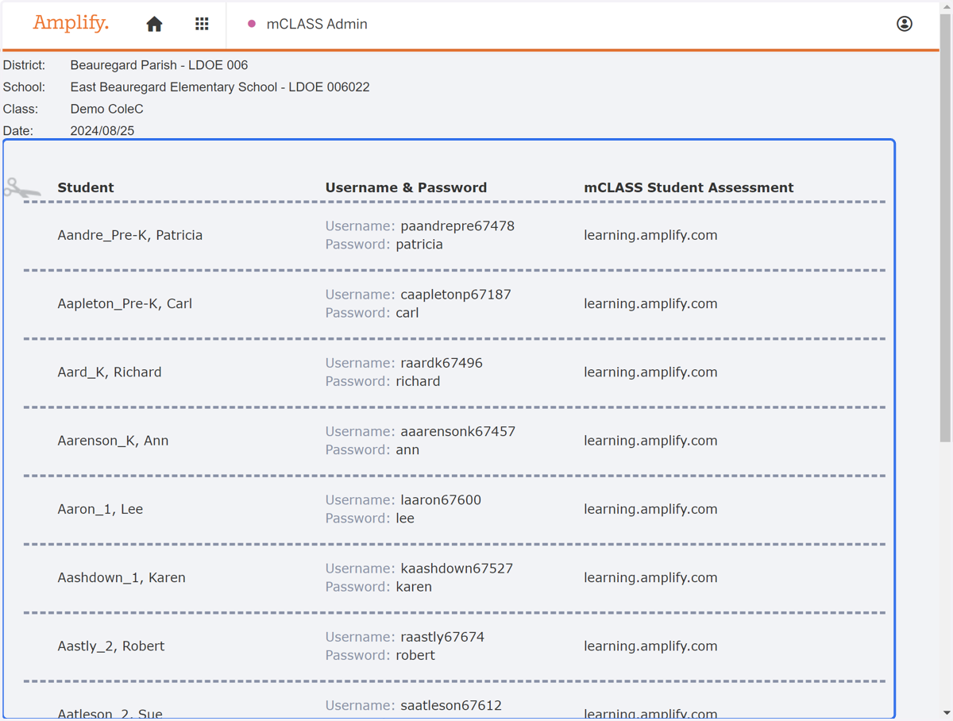Select password value patricia
The height and width of the screenshot is (721, 953).
pos(419,245)
